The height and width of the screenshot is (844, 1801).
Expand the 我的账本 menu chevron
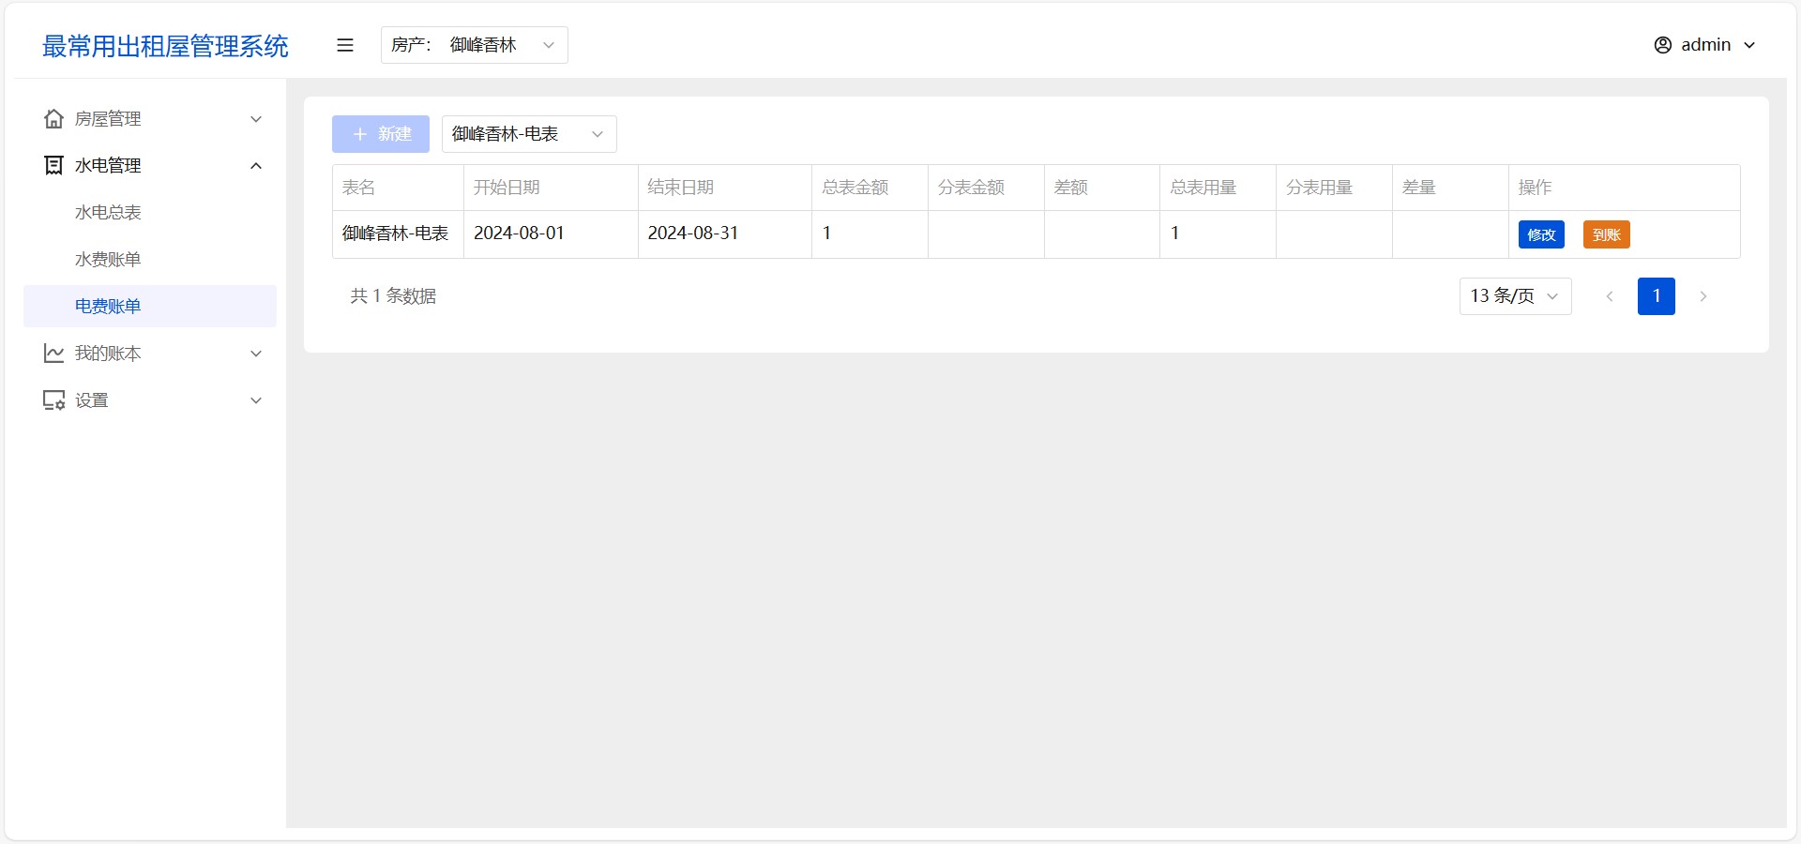coord(256,354)
